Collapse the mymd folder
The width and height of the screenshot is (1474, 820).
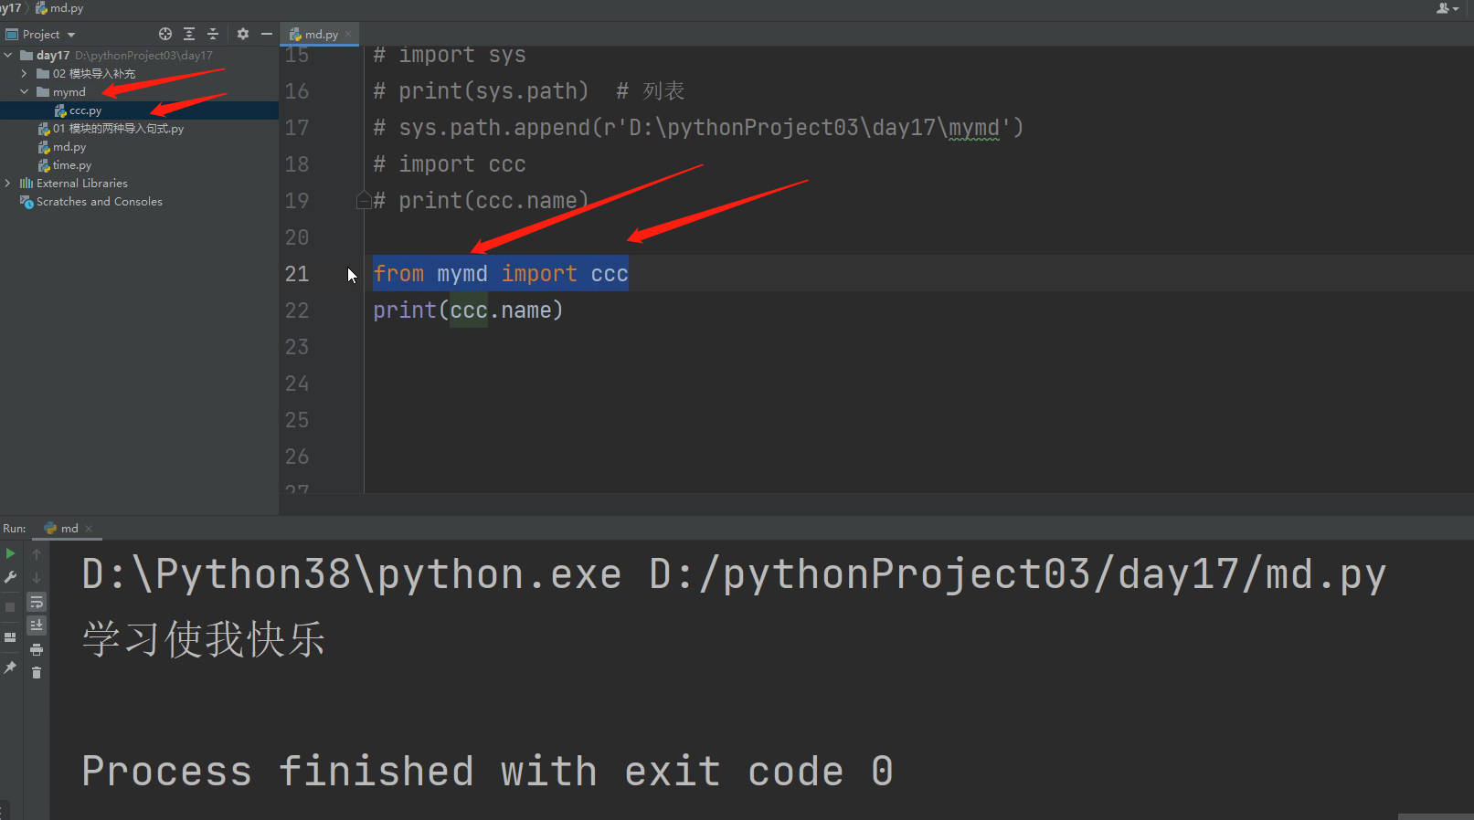click(25, 92)
